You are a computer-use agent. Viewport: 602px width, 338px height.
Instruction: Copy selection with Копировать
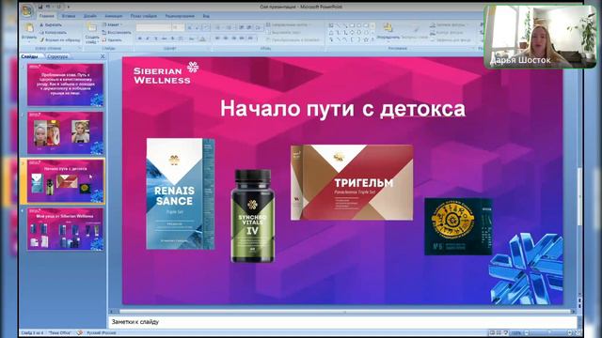(54, 32)
